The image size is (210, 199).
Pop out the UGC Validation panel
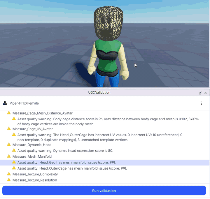click(200, 93)
